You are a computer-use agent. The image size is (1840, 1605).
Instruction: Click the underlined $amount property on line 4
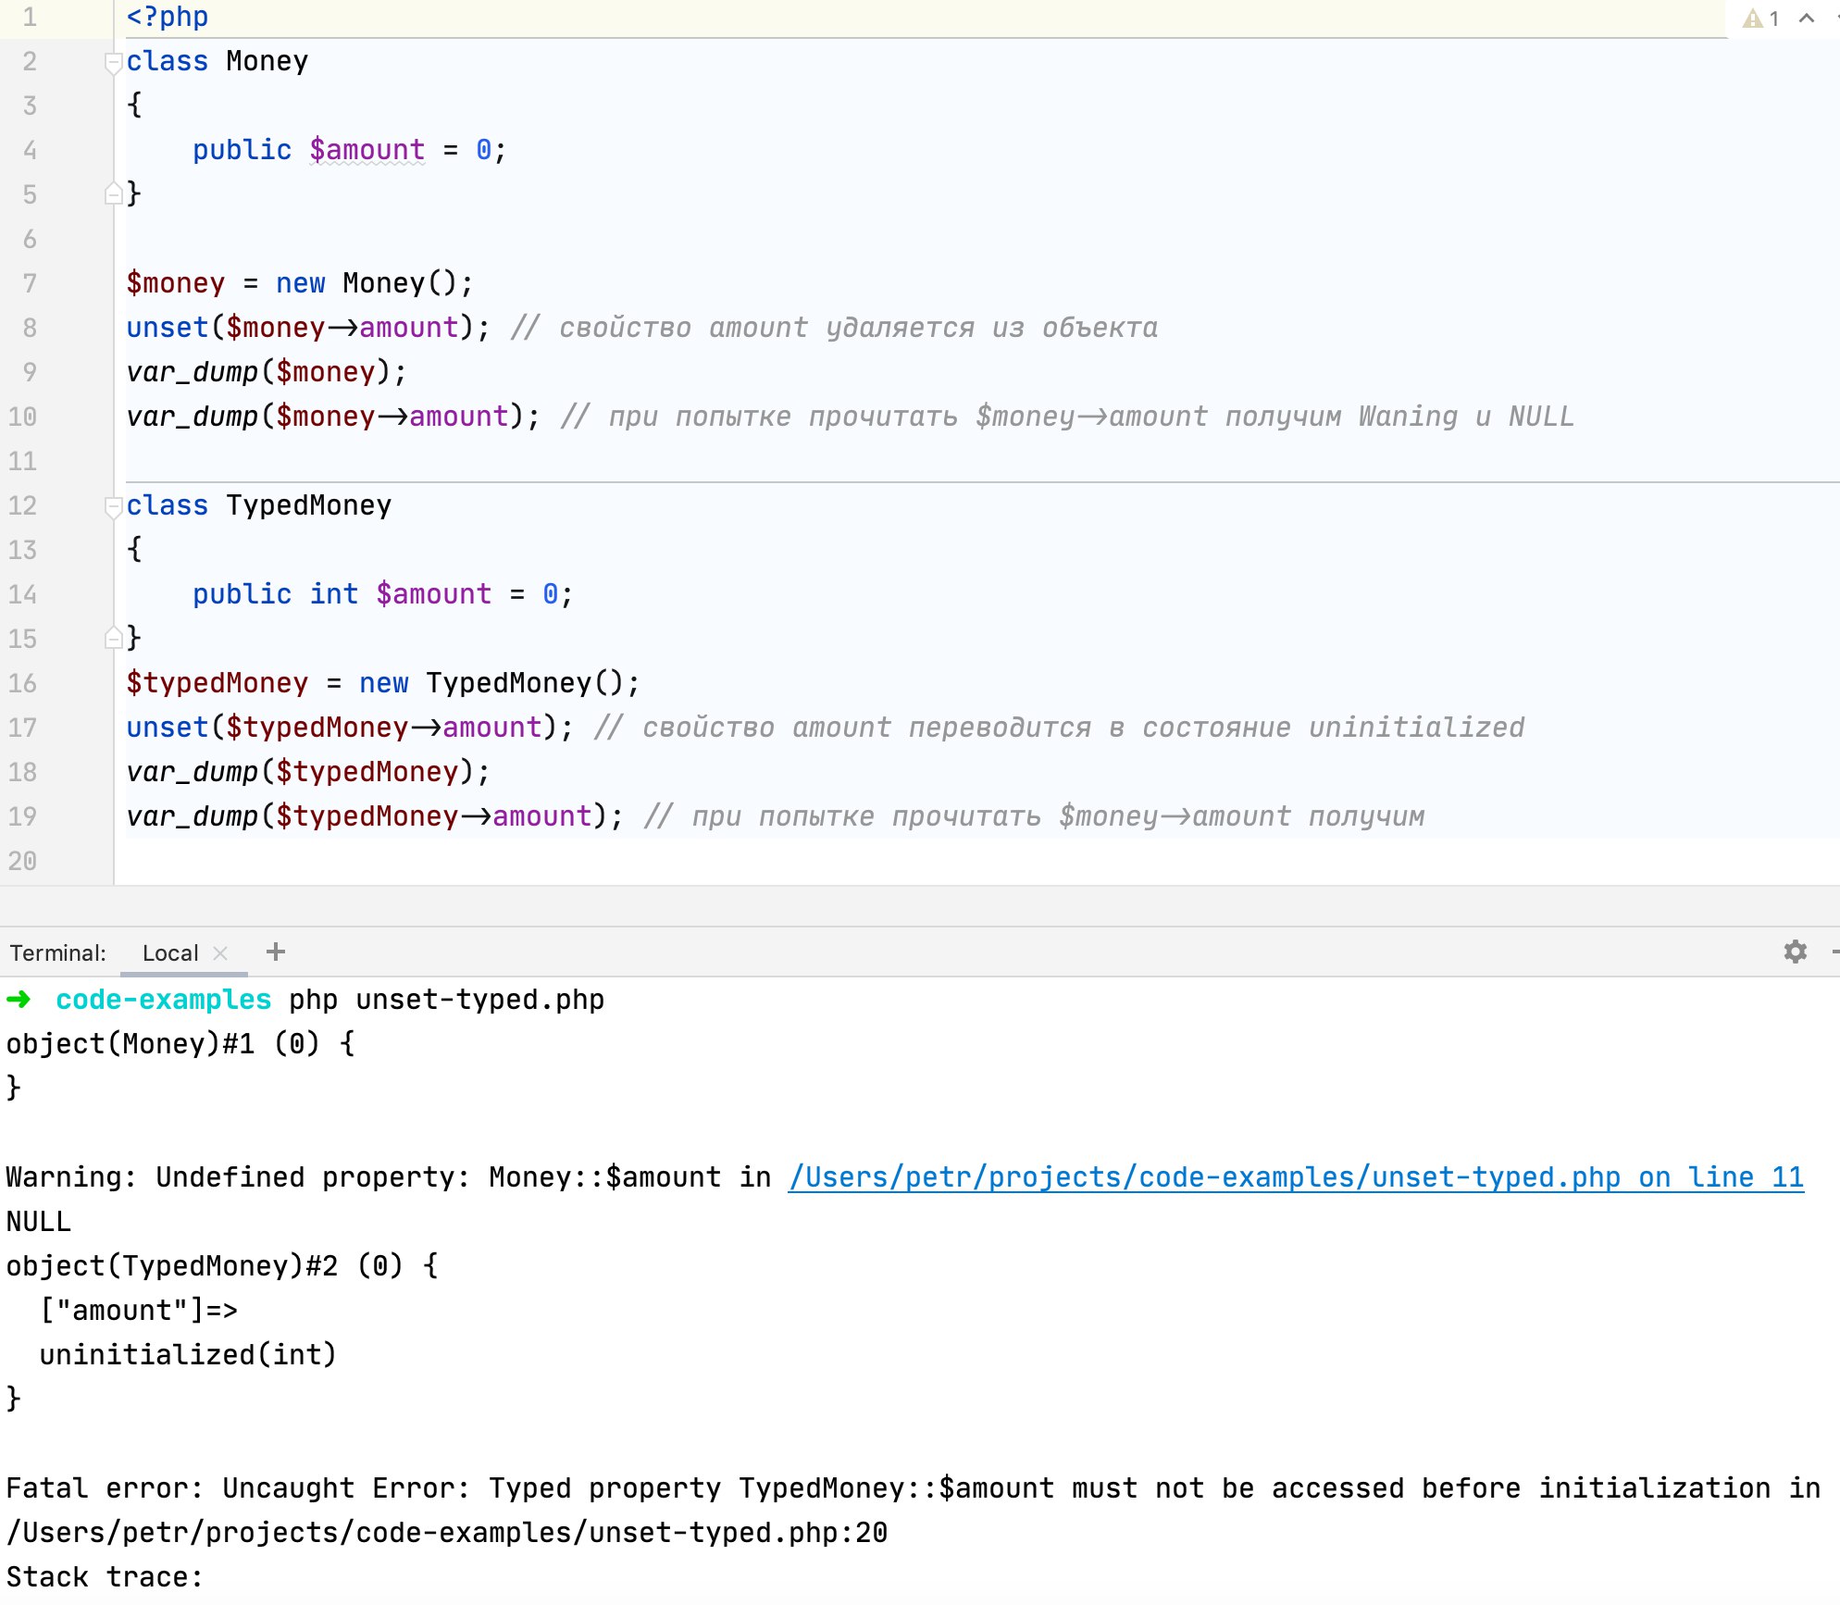[367, 150]
